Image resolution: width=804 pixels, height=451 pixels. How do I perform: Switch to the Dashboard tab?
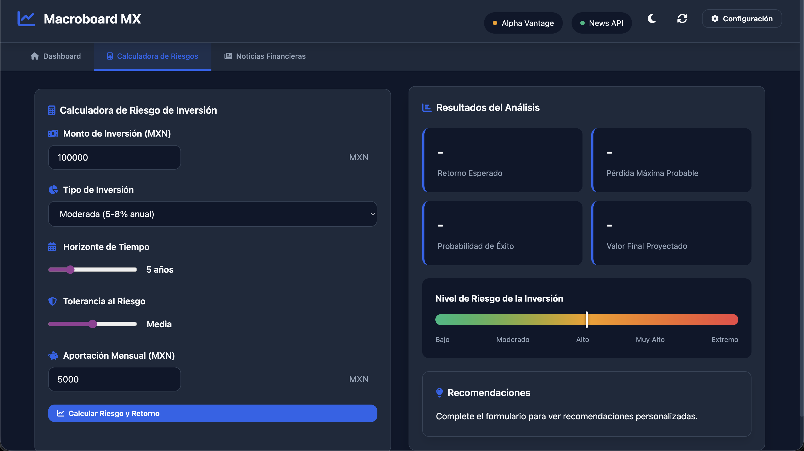point(56,56)
